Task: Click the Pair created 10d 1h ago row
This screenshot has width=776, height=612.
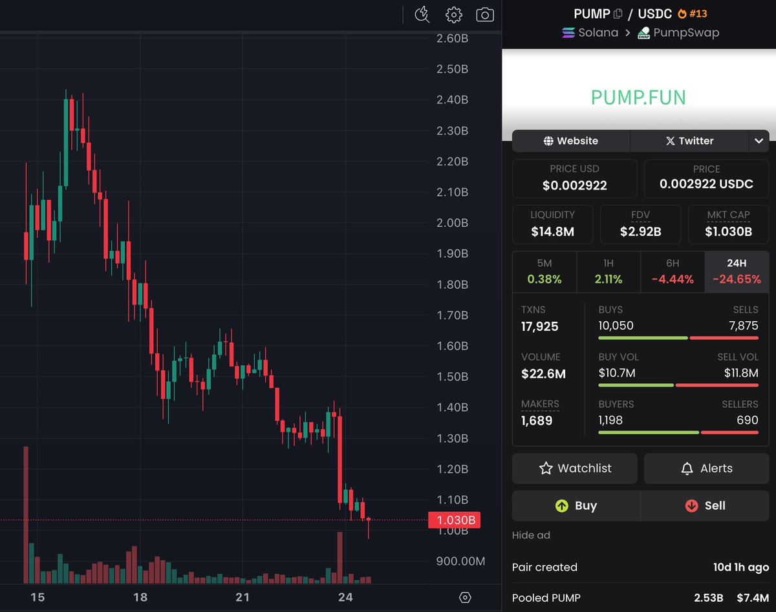Action: click(x=640, y=567)
